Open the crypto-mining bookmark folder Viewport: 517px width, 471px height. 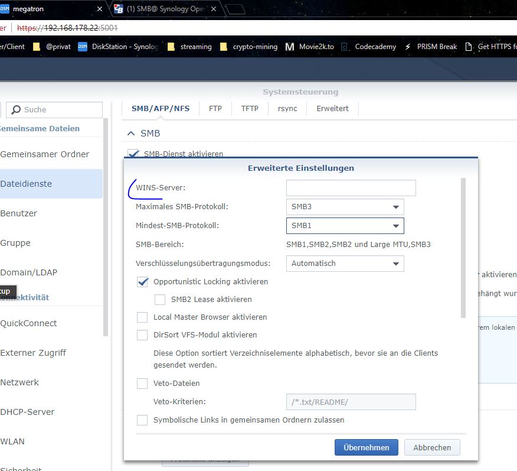point(249,47)
